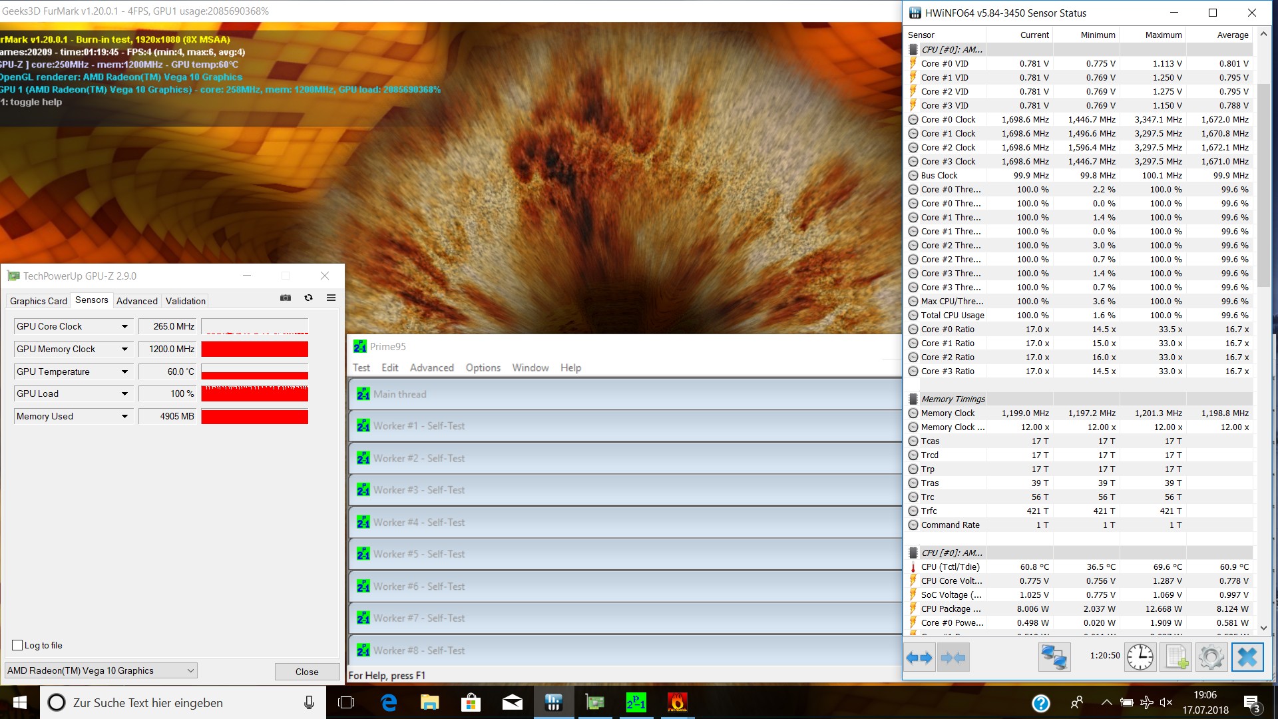This screenshot has height=719, width=1278.
Task: Click GPU-Z refresh icon
Action: click(x=308, y=298)
